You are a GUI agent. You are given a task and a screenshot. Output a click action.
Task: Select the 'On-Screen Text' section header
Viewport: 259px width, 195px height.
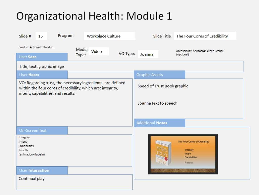pos(42,130)
